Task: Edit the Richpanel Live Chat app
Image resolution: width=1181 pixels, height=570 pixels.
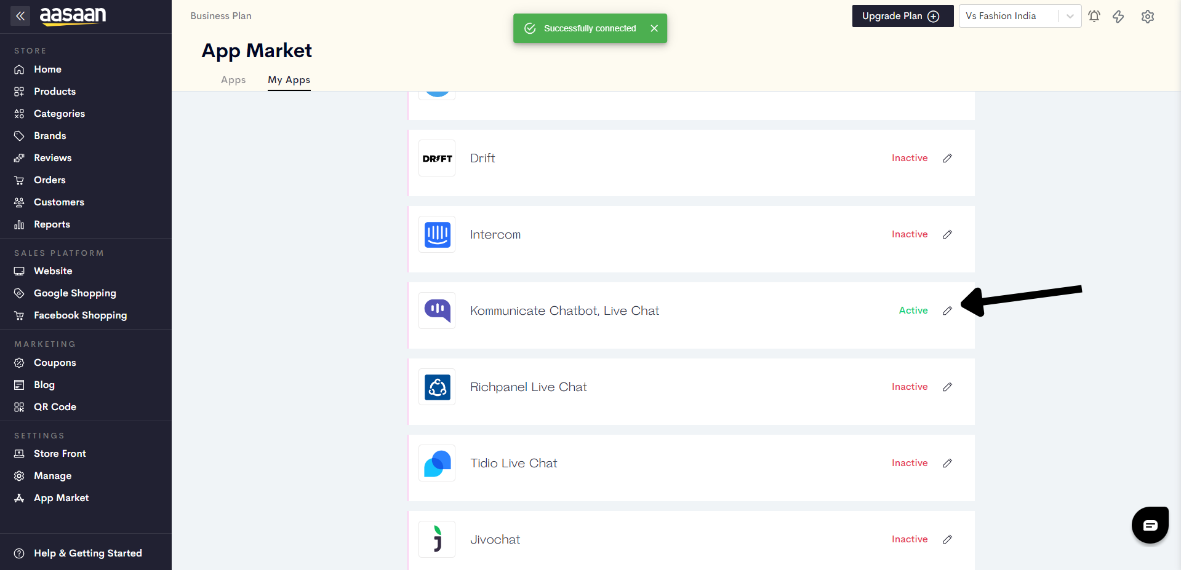Action: pos(948,387)
